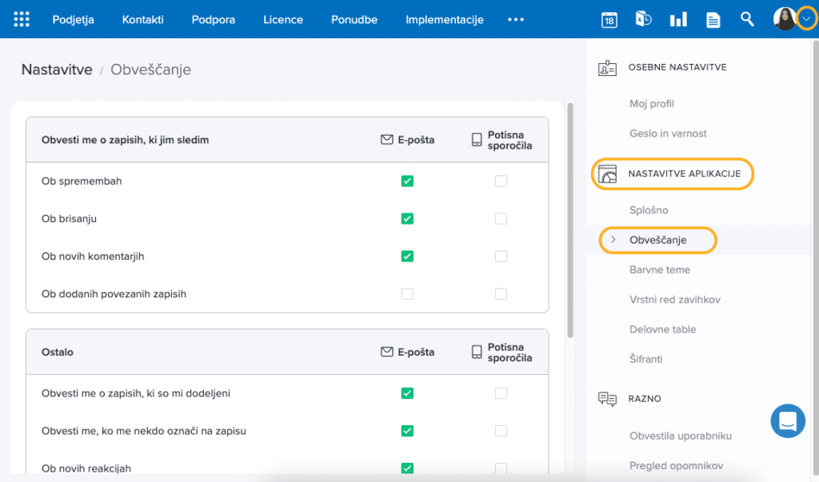Screen dimensions: 819x482
Task: Open the Podjetja menu item
Action: click(x=74, y=19)
